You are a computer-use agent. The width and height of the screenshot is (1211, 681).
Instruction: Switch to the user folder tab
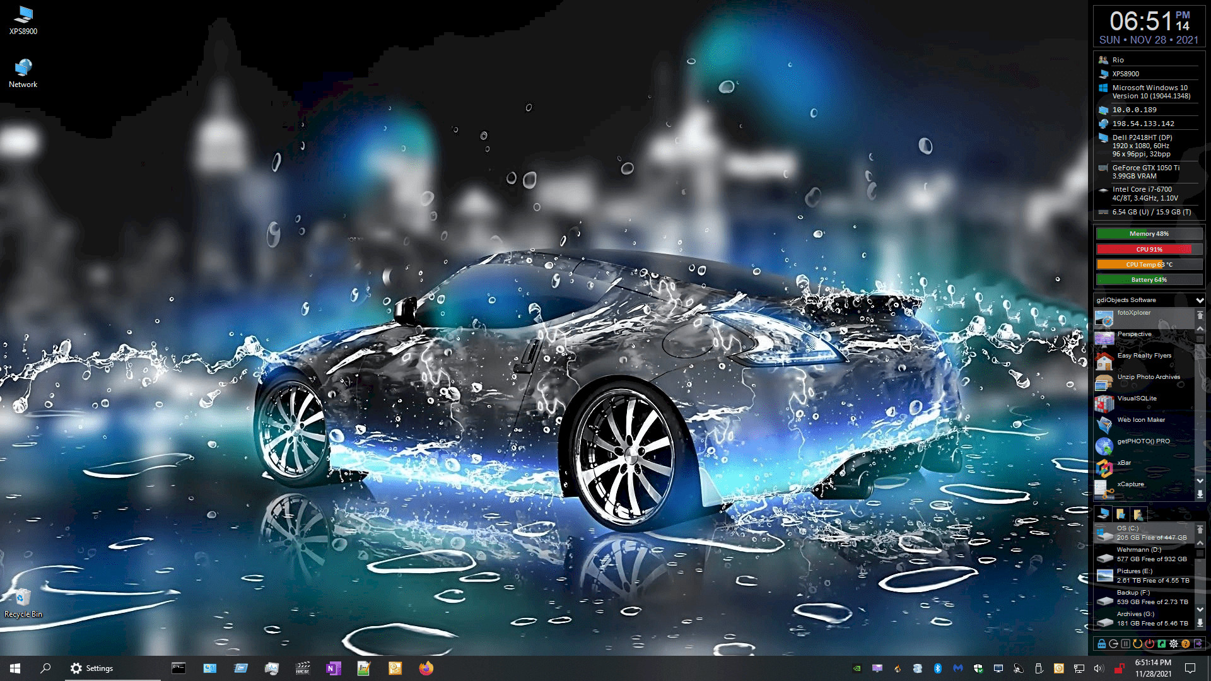pos(1138,514)
